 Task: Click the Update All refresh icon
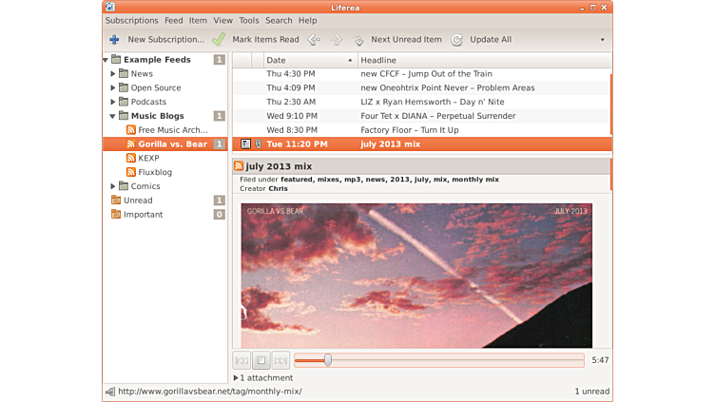click(457, 40)
